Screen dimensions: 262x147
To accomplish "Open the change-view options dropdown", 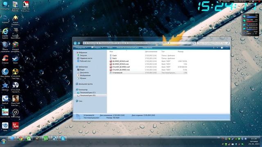I will 217,48.
